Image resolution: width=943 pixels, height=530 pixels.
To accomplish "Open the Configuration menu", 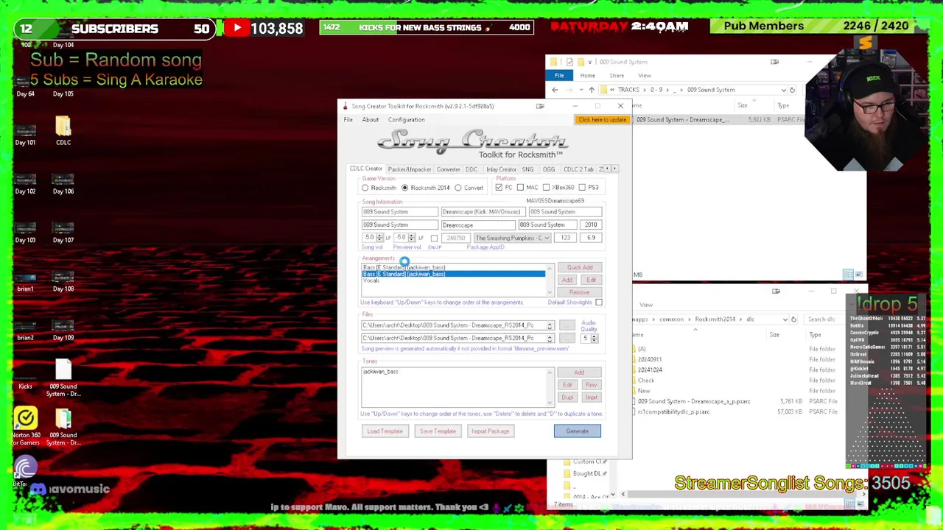I will (406, 120).
